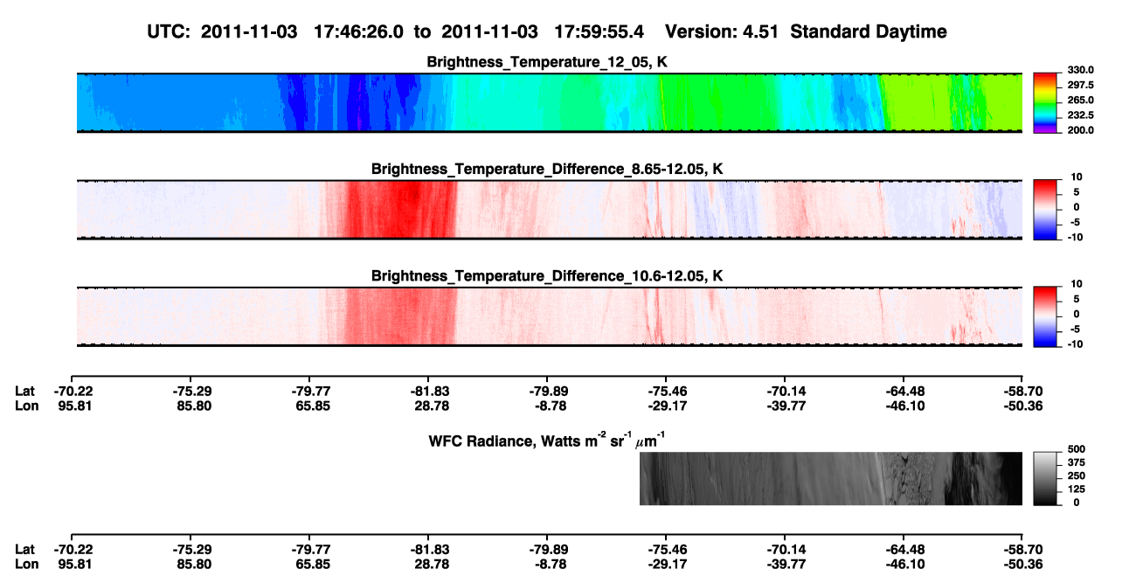
Task: Click latitude -75.46 on axis under WFC image
Action: [x=666, y=549]
